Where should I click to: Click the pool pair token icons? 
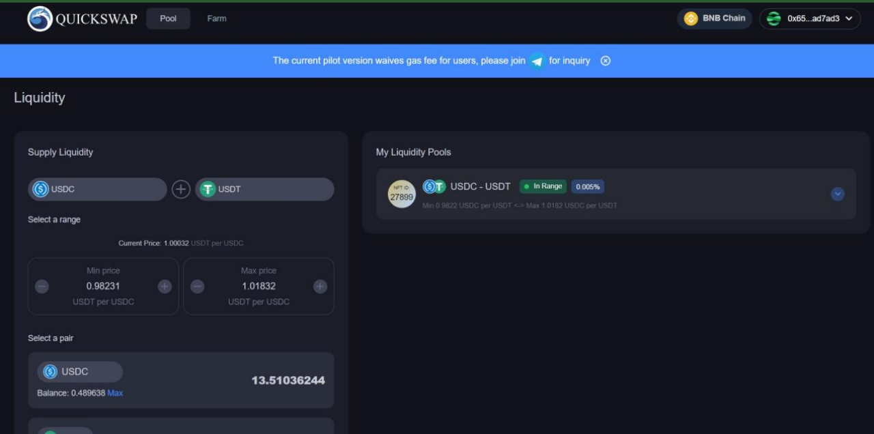(x=434, y=186)
